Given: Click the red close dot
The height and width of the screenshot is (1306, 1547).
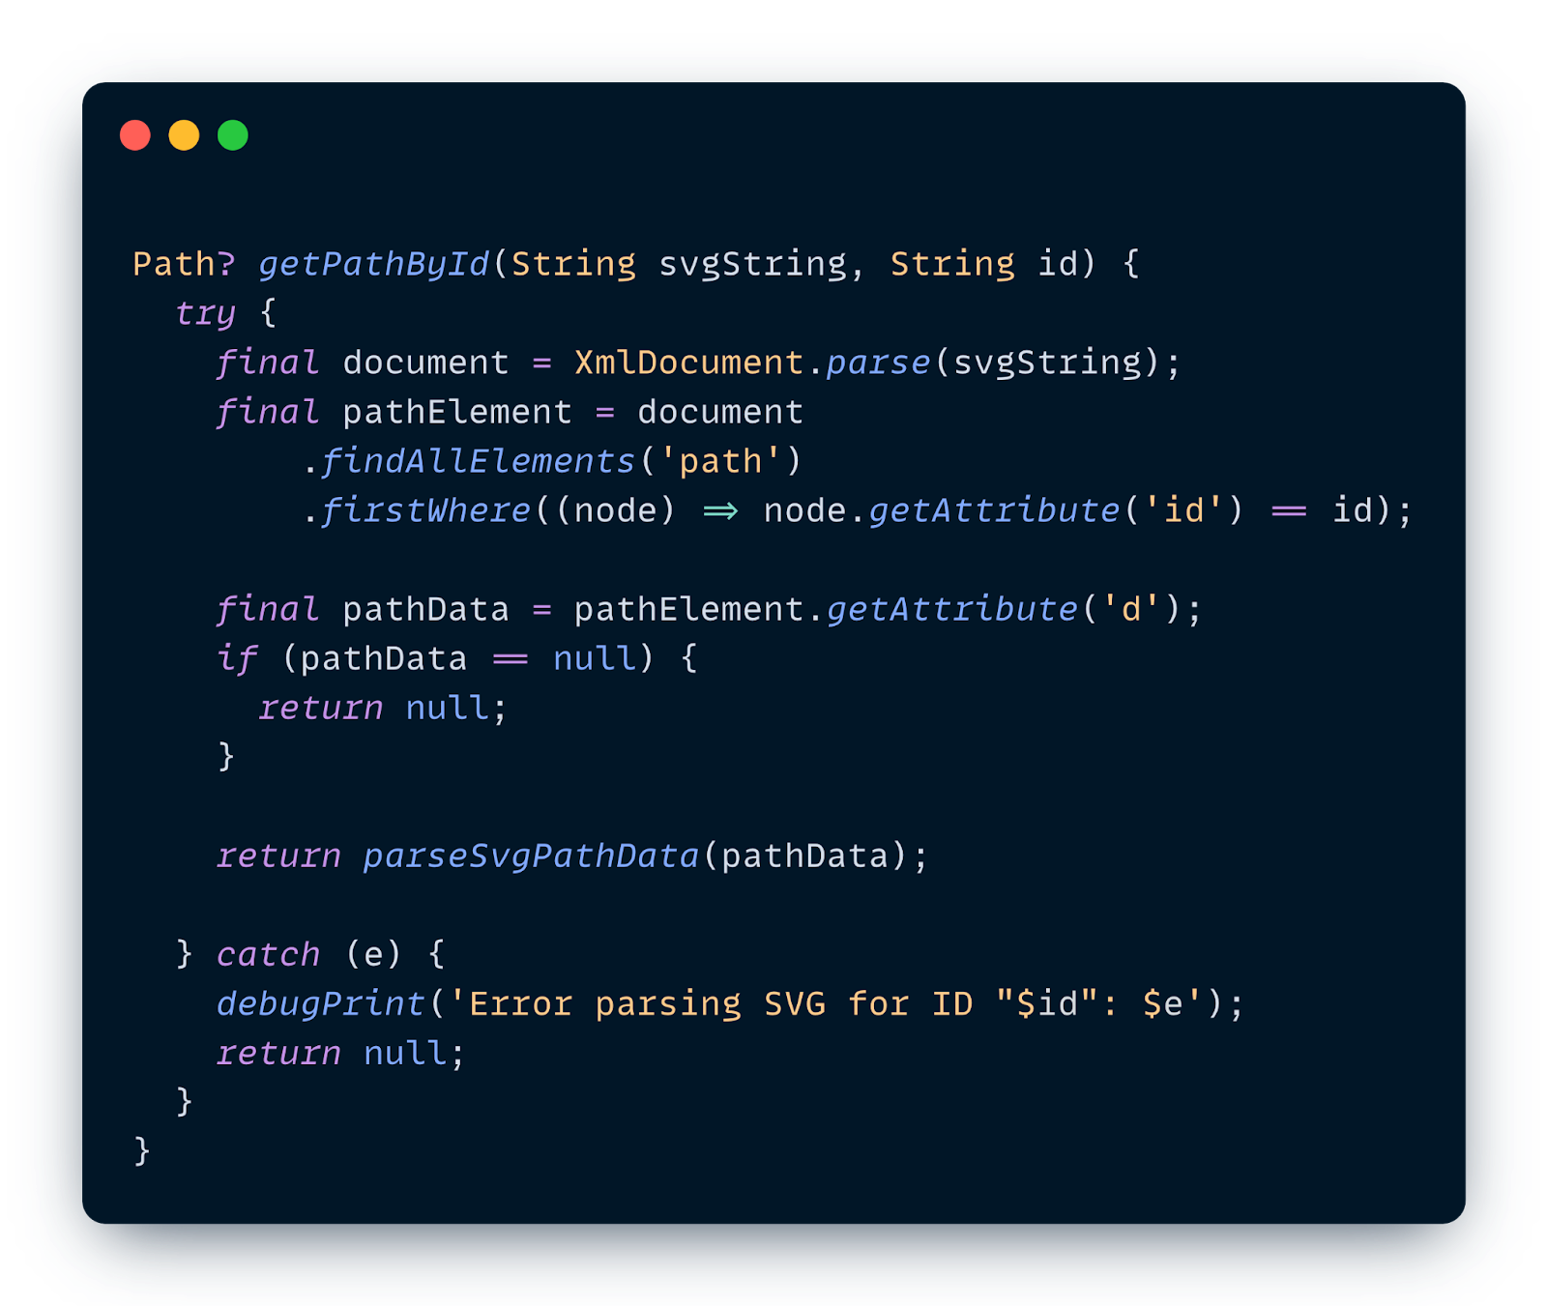Looking at the screenshot, I should [x=135, y=135].
